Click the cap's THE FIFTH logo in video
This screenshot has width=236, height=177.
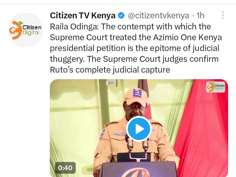click(137, 93)
